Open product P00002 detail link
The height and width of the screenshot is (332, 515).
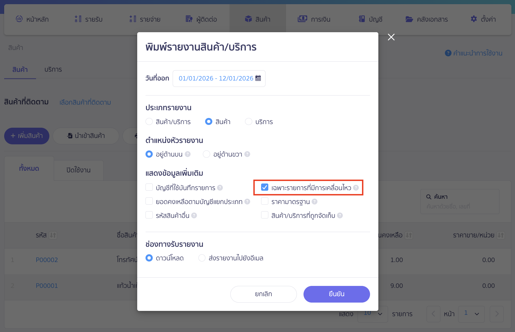click(47, 260)
